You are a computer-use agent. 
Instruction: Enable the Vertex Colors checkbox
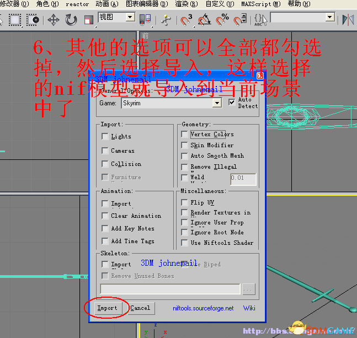pos(184,134)
